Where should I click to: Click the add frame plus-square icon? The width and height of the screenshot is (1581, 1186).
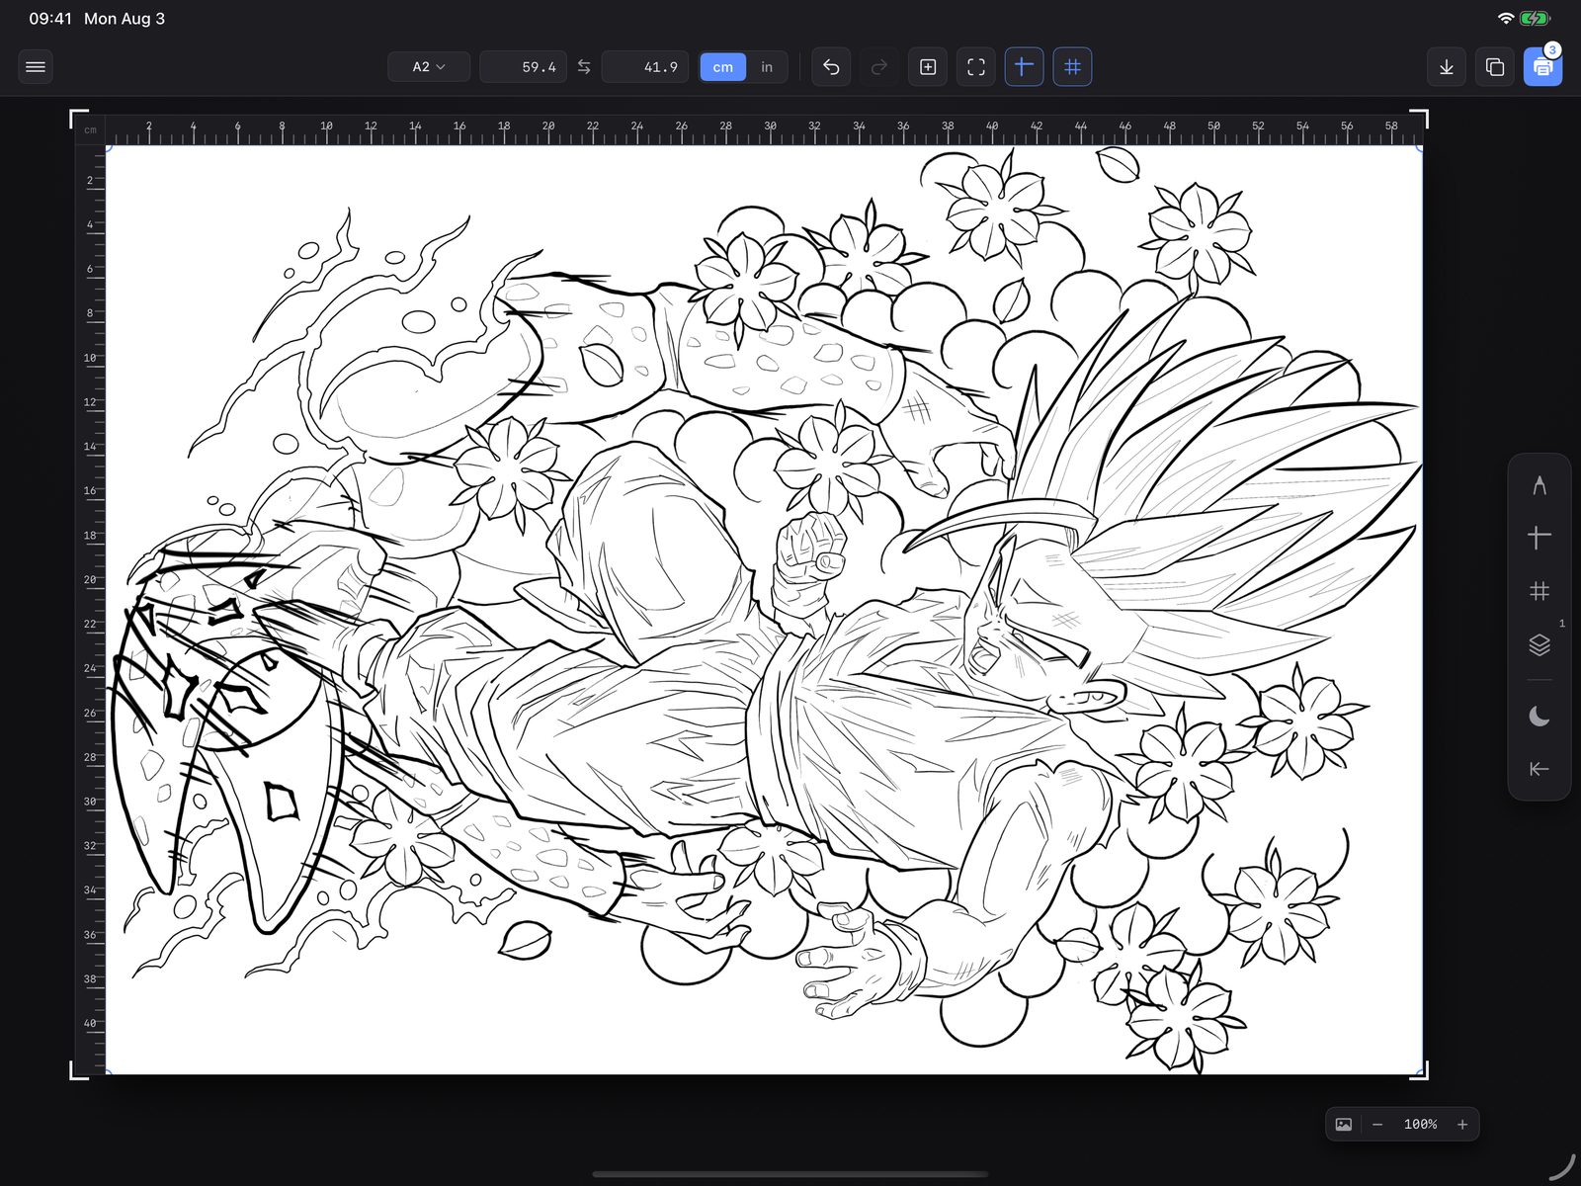(928, 67)
